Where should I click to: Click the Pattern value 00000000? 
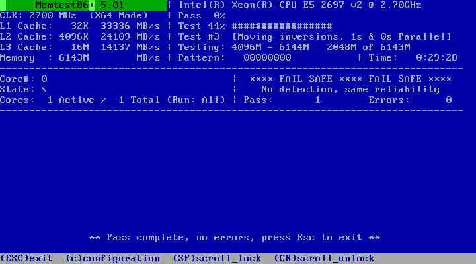click(267, 57)
